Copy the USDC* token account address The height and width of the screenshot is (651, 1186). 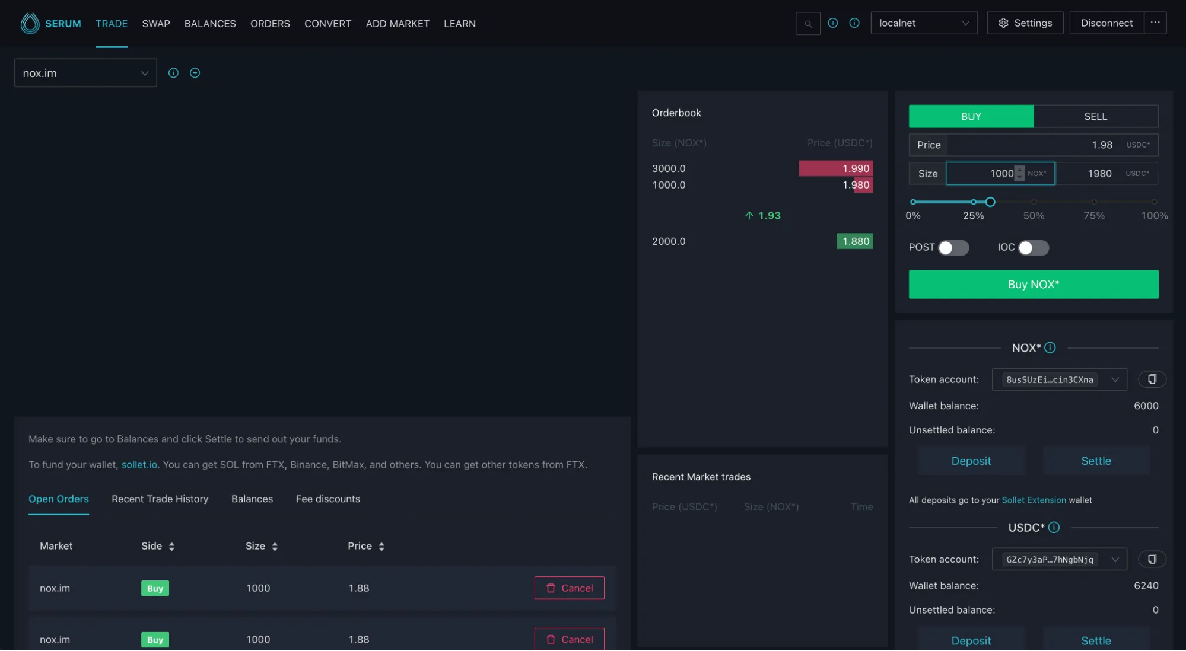coord(1152,559)
